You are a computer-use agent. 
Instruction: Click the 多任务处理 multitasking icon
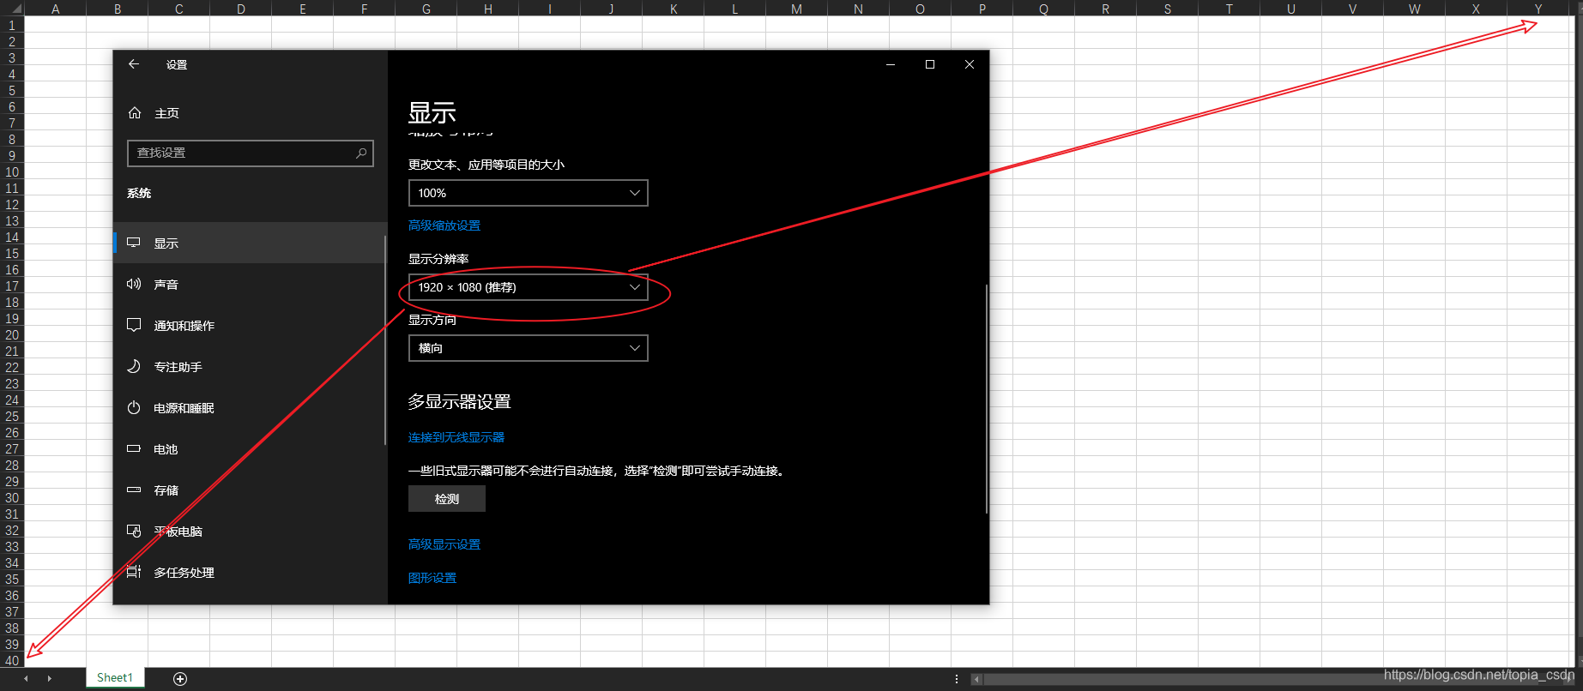[134, 572]
